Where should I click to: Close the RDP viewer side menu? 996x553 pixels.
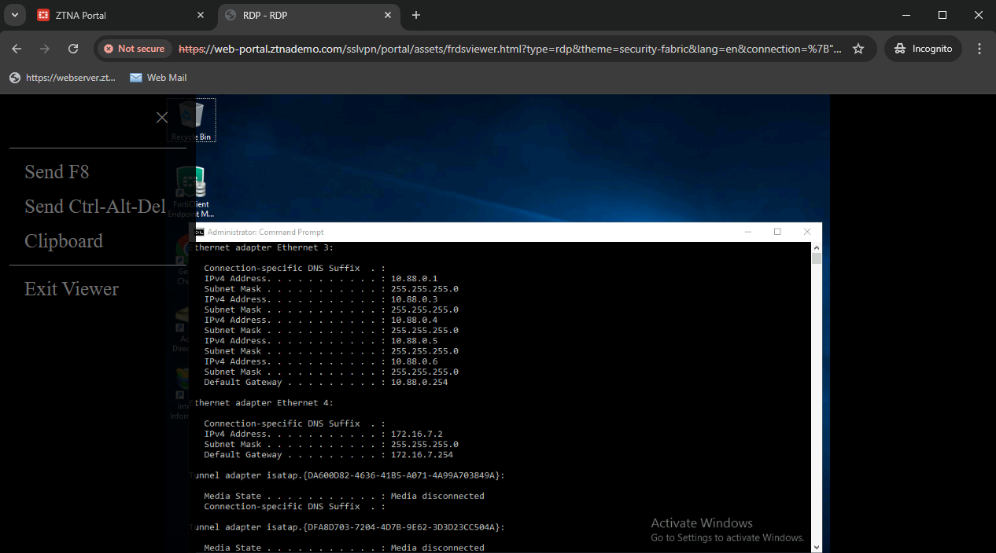(162, 117)
